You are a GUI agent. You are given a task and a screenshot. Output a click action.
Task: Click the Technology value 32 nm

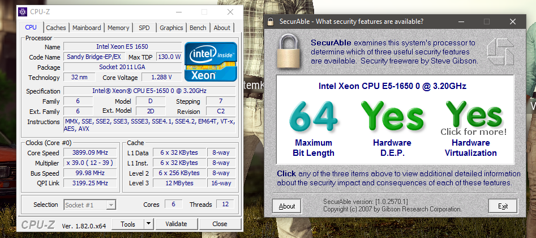(79, 77)
